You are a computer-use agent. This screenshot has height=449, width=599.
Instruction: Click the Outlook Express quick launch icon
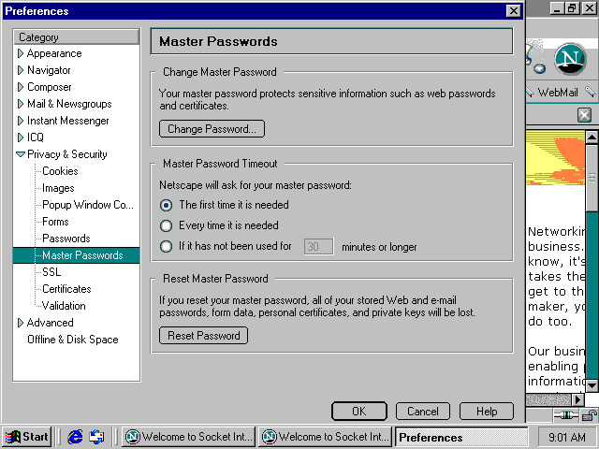click(x=96, y=437)
